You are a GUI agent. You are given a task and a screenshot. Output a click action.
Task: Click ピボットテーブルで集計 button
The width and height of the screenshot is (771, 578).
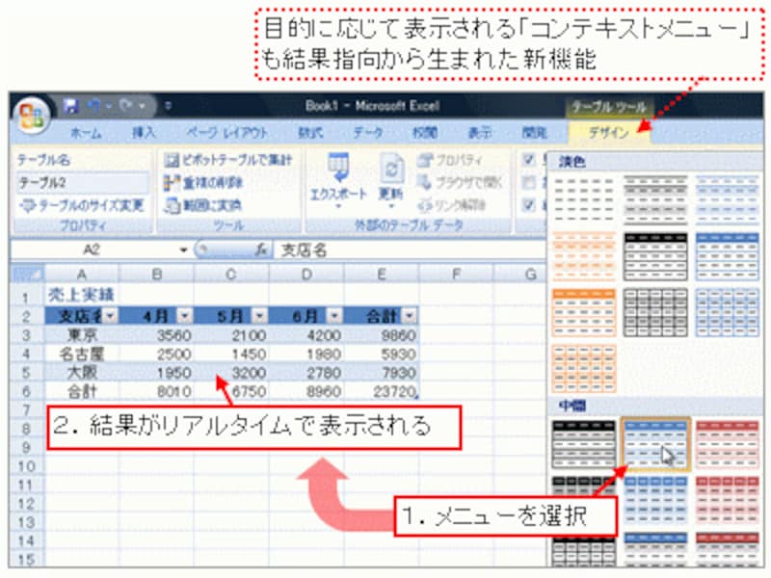click(x=228, y=160)
